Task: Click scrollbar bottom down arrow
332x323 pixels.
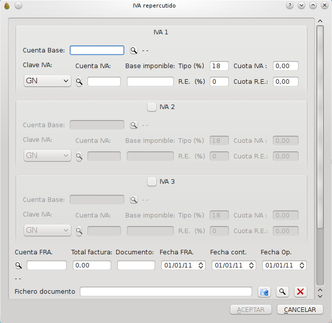Action: click(x=320, y=297)
